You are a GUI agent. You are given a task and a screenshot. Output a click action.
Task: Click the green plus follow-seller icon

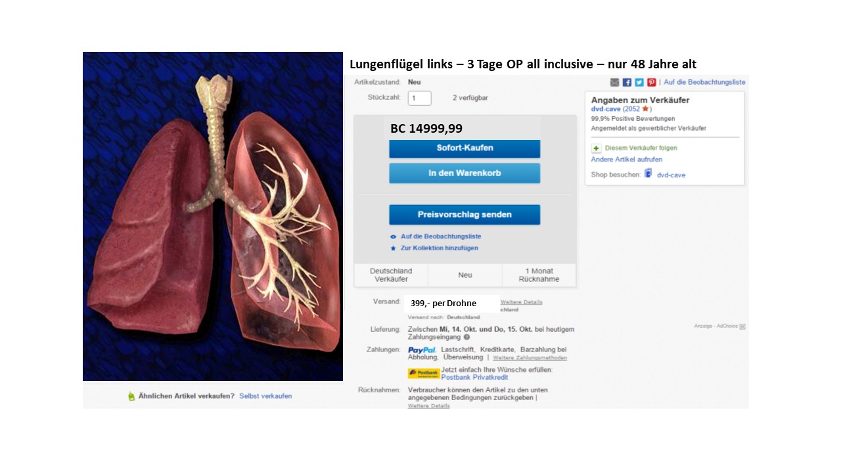pyautogui.click(x=596, y=148)
